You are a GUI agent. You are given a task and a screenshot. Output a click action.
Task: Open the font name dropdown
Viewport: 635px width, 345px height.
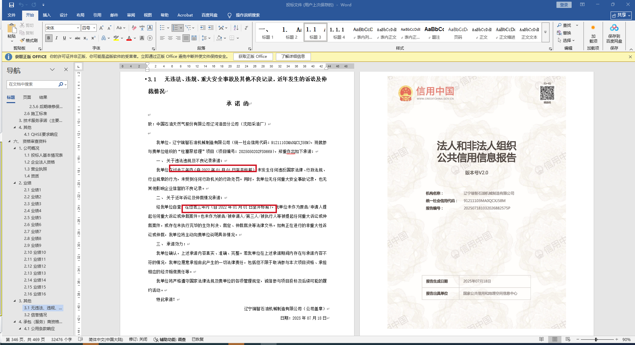point(78,28)
